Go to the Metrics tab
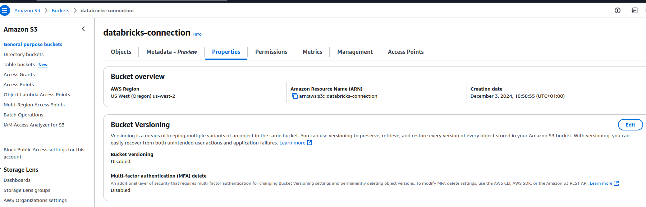The width and height of the screenshot is (646, 207). 312,52
